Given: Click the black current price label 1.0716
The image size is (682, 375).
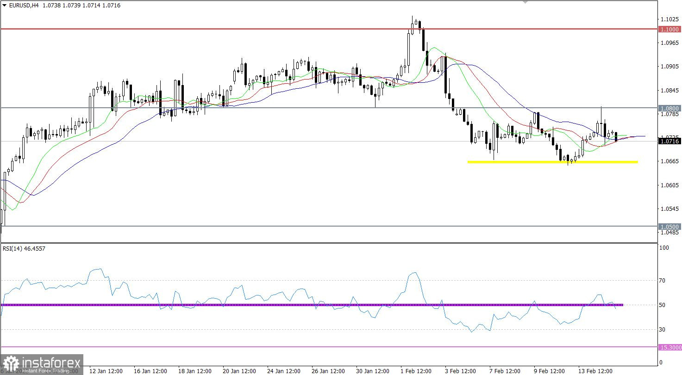Looking at the screenshot, I should click(x=669, y=141).
